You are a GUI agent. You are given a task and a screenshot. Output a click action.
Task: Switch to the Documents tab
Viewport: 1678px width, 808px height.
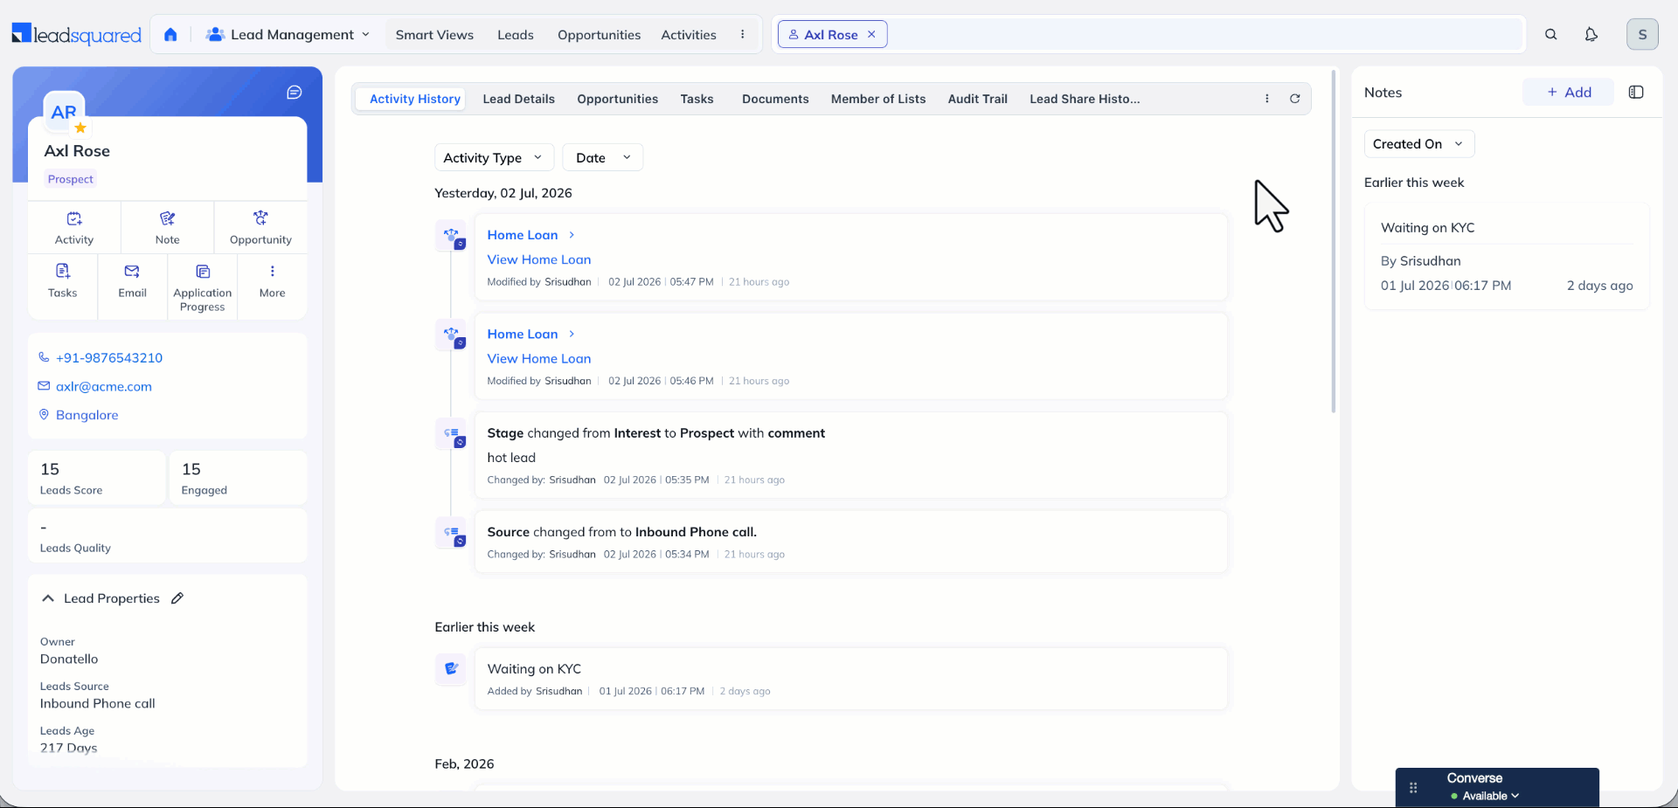pyautogui.click(x=775, y=99)
